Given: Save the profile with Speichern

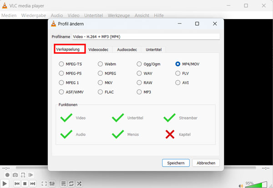Looking at the screenshot, I should click(176, 163).
